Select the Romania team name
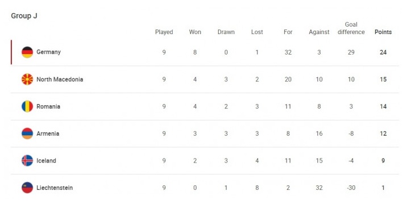Viewport: 407px width, 208px height. pyautogui.click(x=48, y=106)
